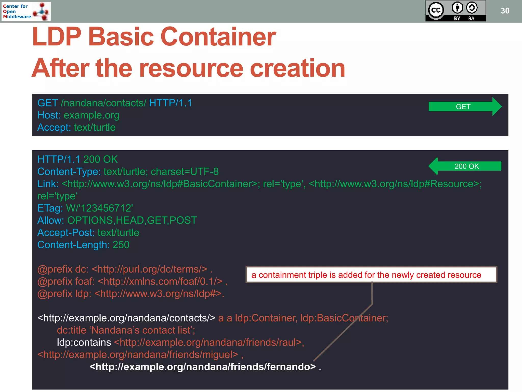This screenshot has width=522, height=392.
Task: Click the ldp#Resource link header URL
Action: point(394,184)
